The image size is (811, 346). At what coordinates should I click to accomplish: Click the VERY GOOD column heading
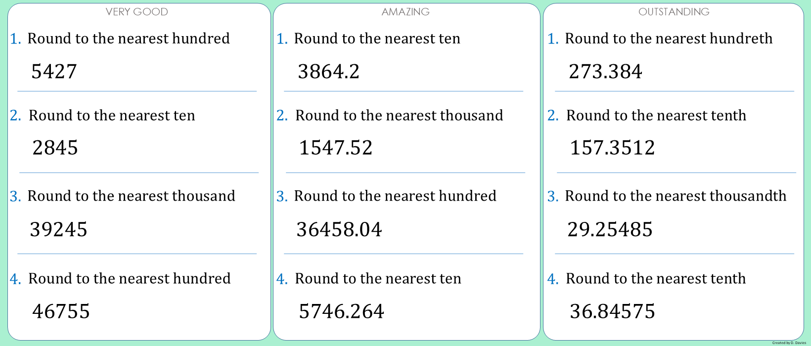click(136, 12)
